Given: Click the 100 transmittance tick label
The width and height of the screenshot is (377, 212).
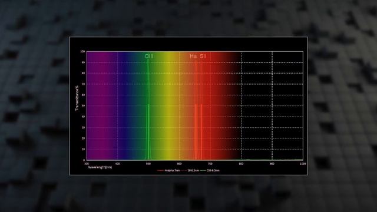Looking at the screenshot, I should tap(82, 51).
